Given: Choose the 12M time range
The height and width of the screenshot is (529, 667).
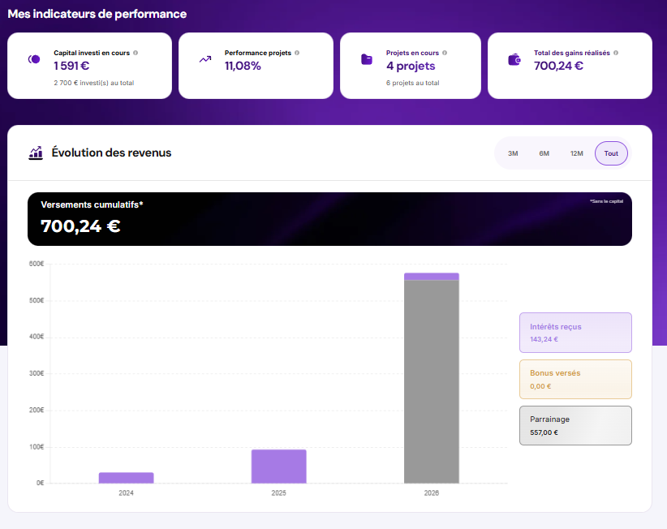Looking at the screenshot, I should (x=576, y=153).
